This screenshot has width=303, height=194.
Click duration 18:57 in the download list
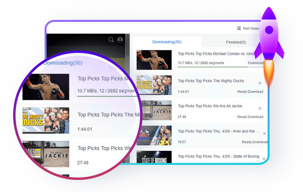[x=182, y=142]
